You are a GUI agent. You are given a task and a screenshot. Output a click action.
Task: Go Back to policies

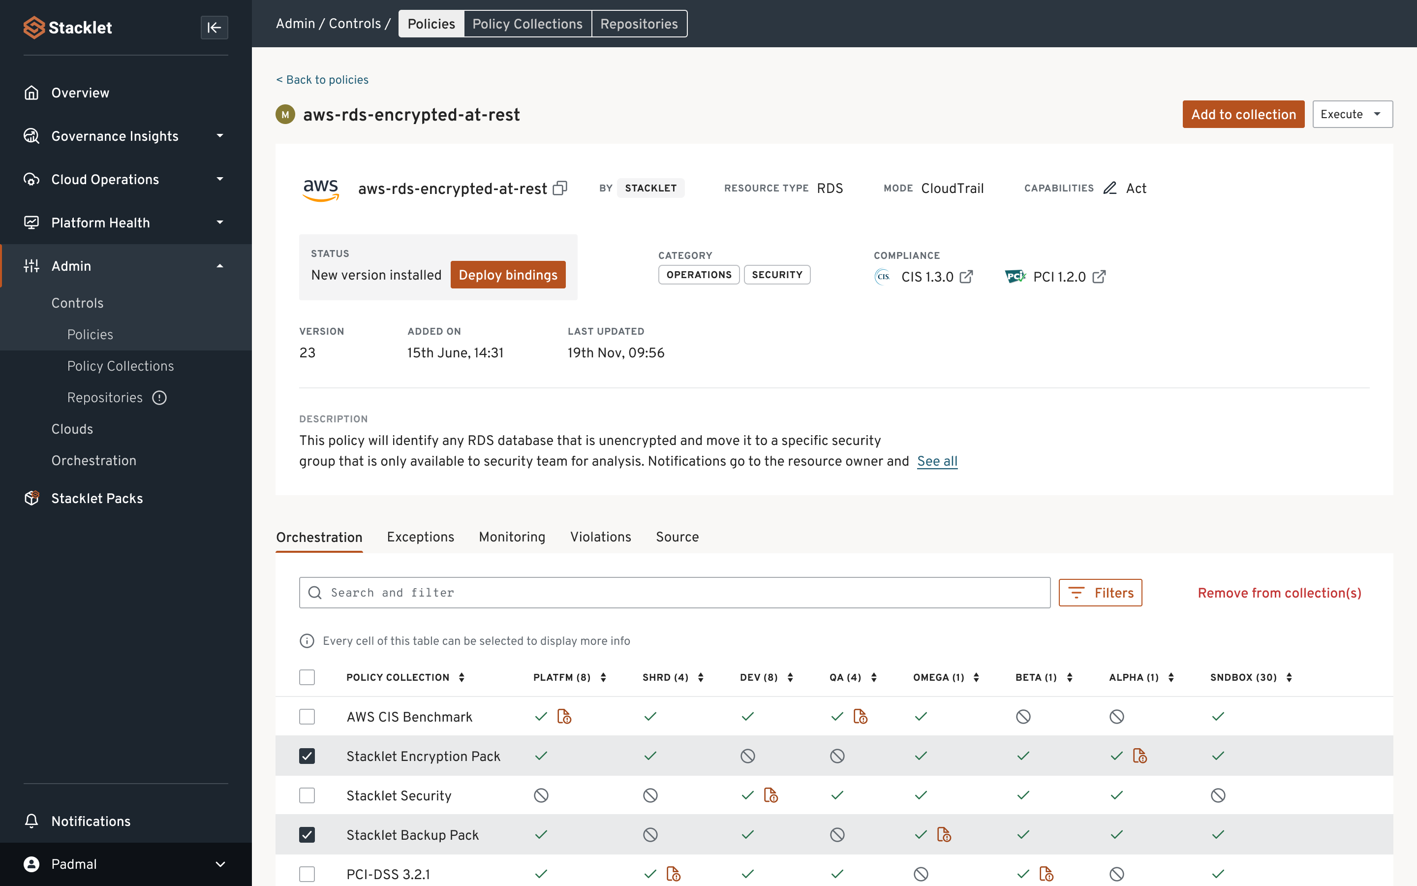tap(322, 80)
